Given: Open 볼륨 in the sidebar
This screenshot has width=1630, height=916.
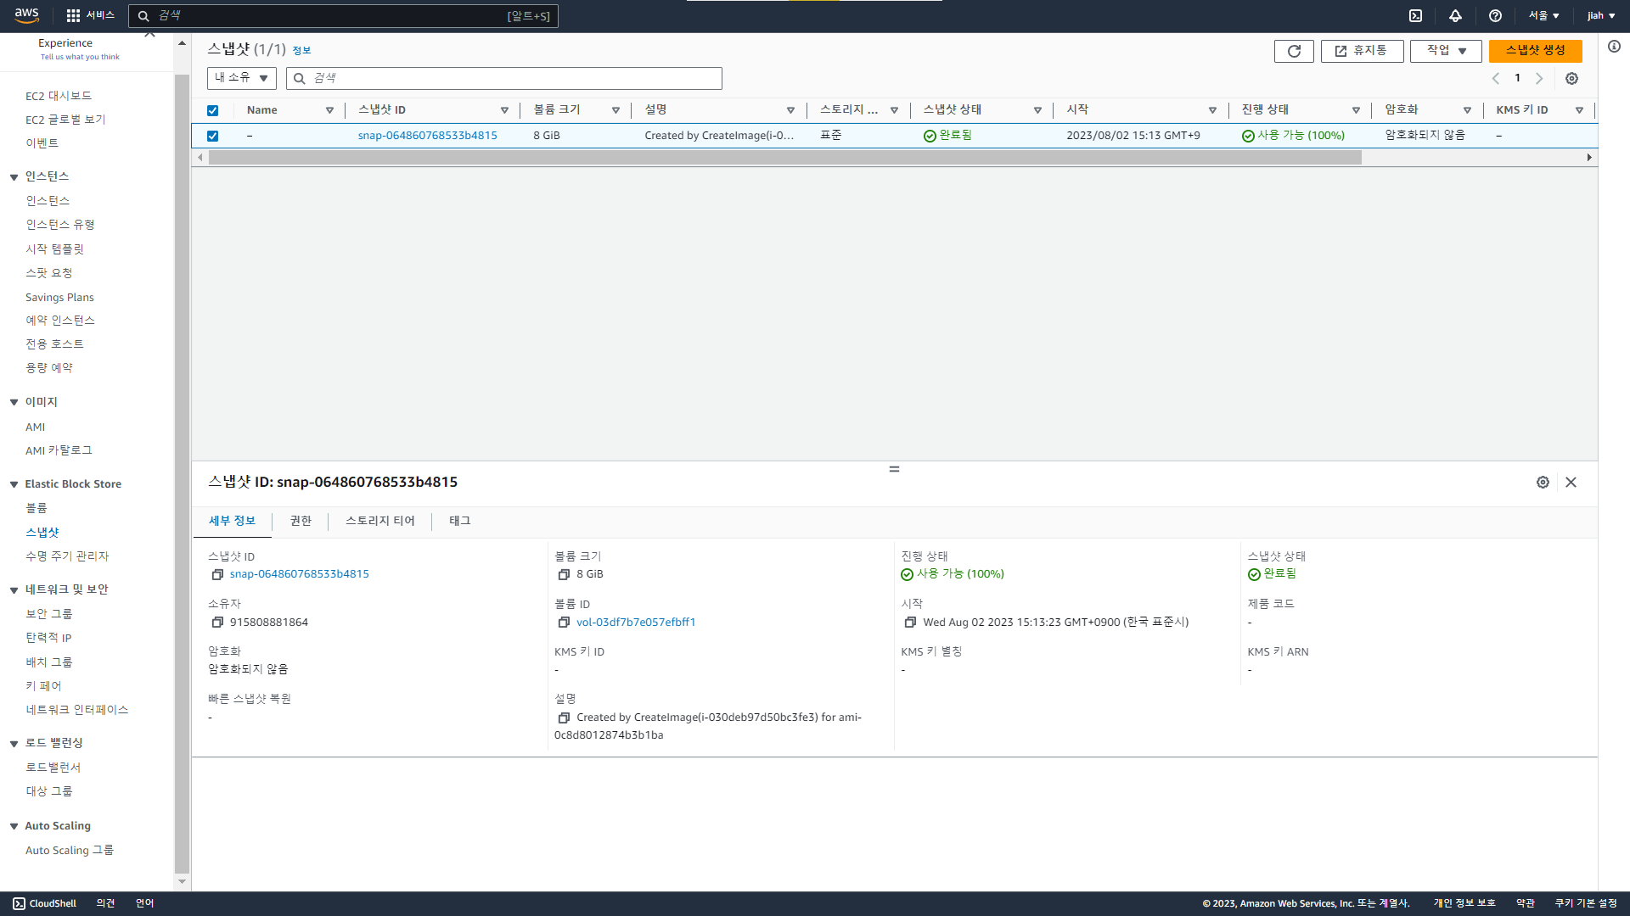Looking at the screenshot, I should pos(37,508).
